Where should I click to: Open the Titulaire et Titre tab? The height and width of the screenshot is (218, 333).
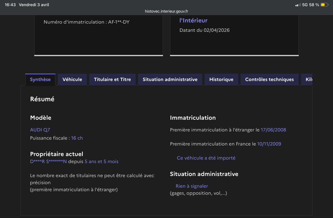[112, 79]
